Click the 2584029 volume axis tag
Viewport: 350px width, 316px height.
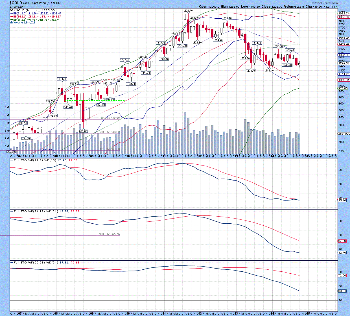pyautogui.click(x=344, y=134)
